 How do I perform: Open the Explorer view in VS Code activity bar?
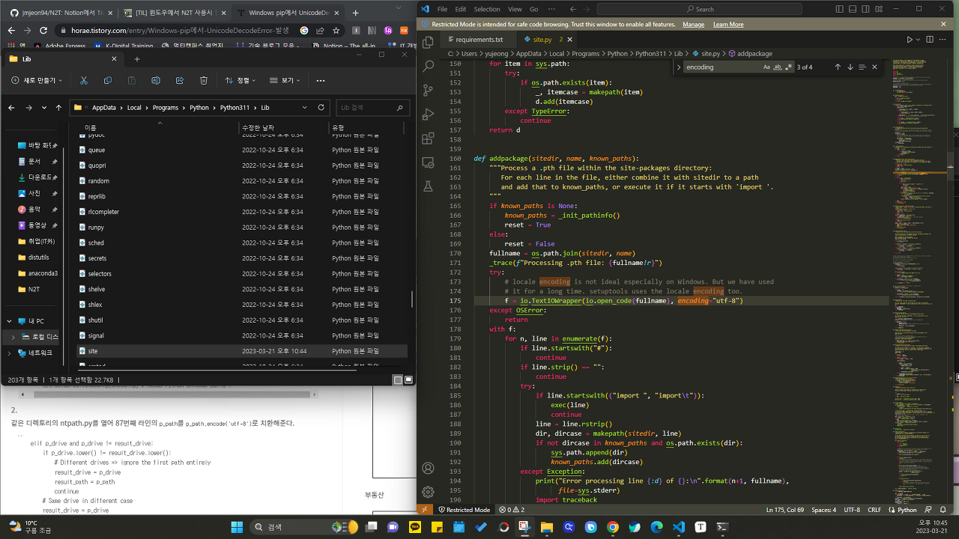click(x=428, y=43)
